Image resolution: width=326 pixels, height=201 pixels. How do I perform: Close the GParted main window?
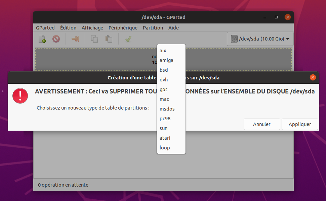pos(288,17)
